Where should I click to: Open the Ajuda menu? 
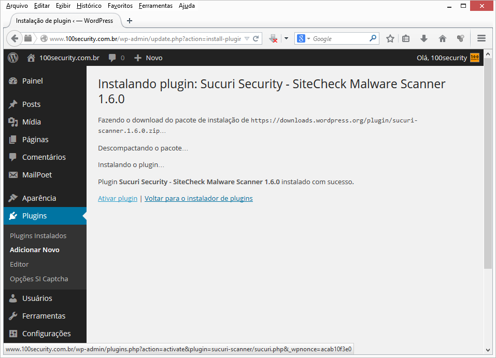point(187,6)
